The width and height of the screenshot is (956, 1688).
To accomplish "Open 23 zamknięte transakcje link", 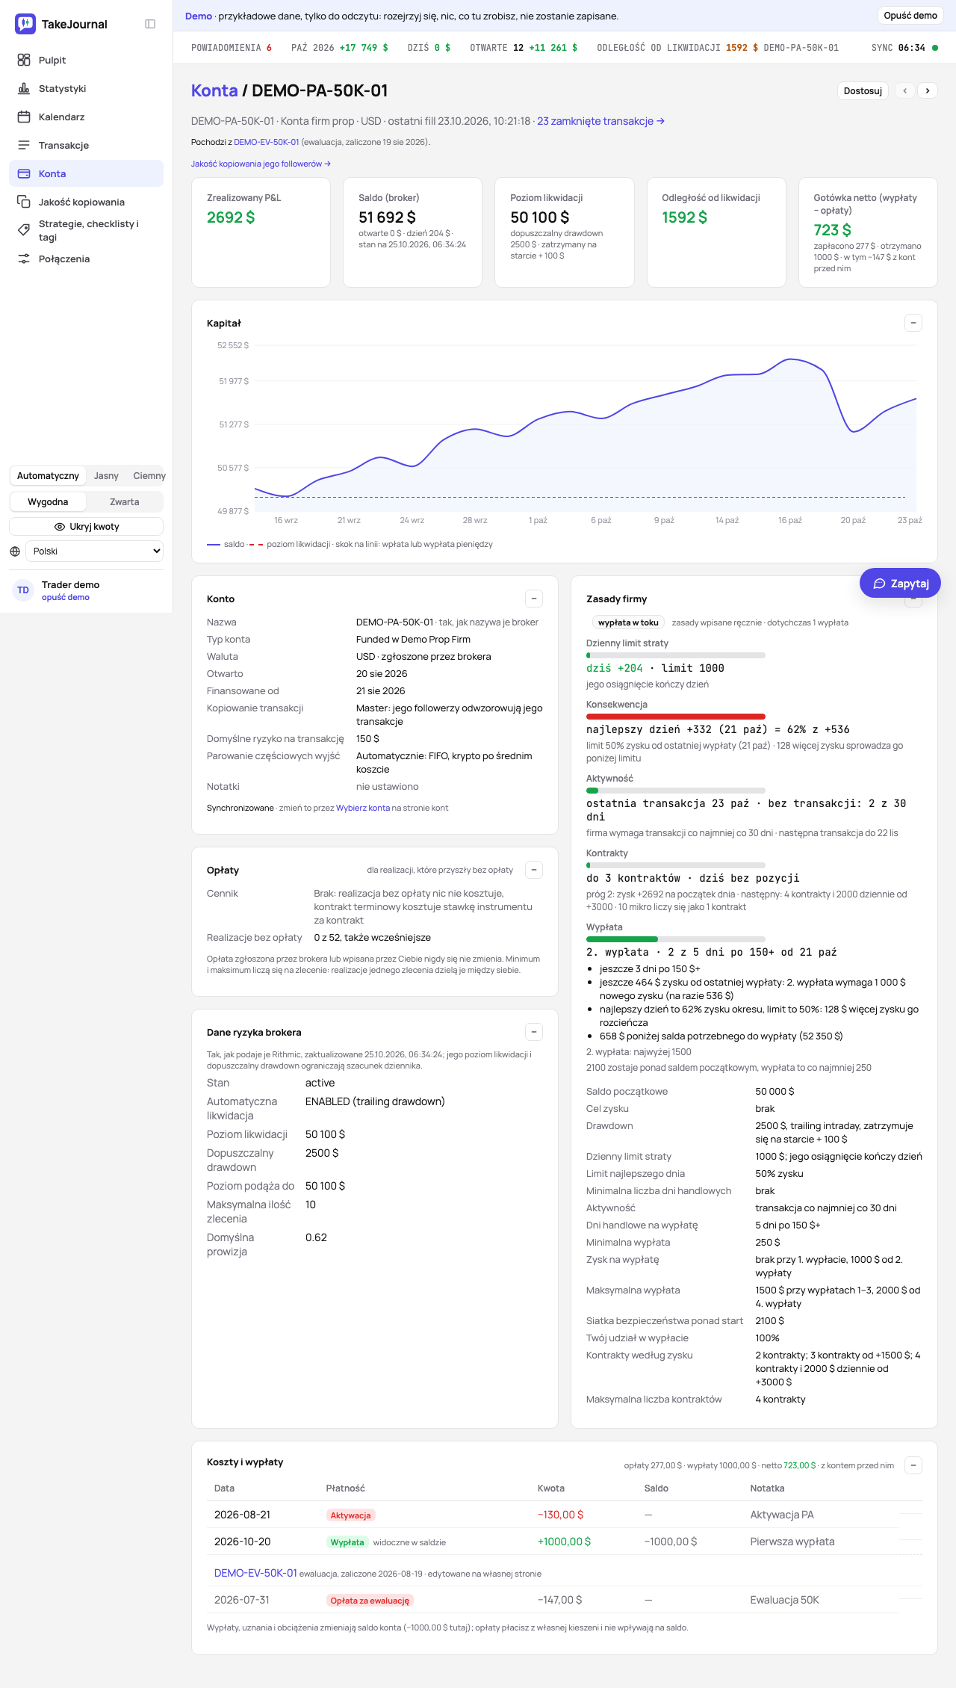I will click(600, 121).
